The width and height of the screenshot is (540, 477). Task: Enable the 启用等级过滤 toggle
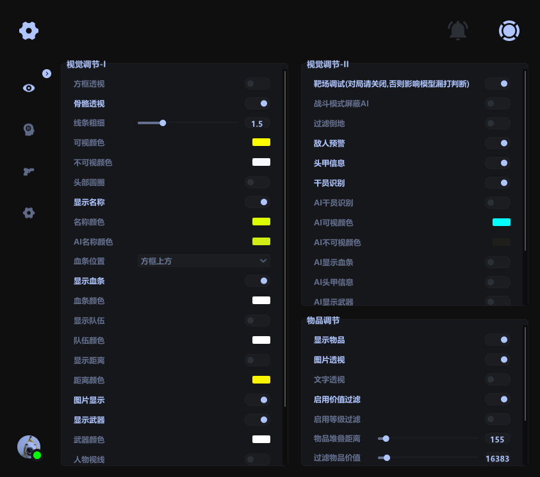[x=497, y=419]
